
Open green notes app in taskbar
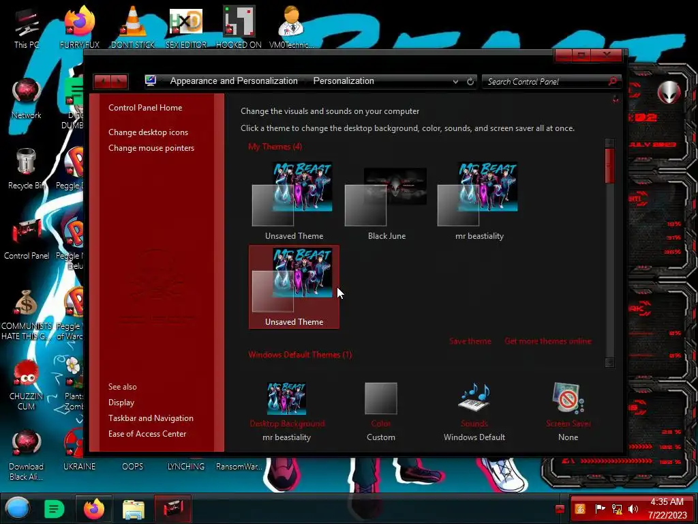[55, 509]
